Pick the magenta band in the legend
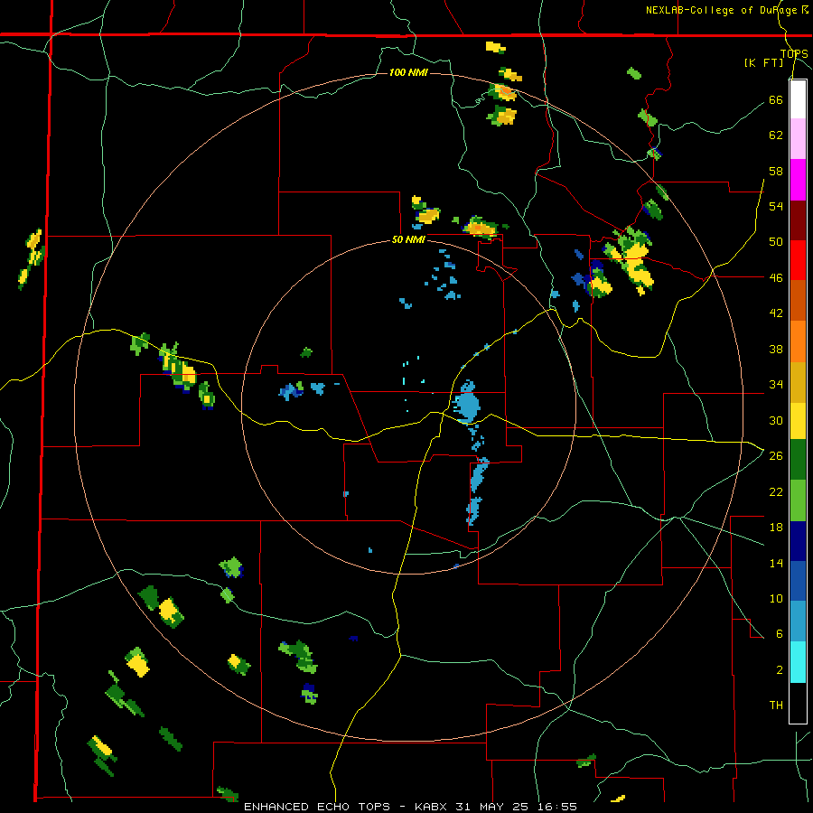 (798, 180)
